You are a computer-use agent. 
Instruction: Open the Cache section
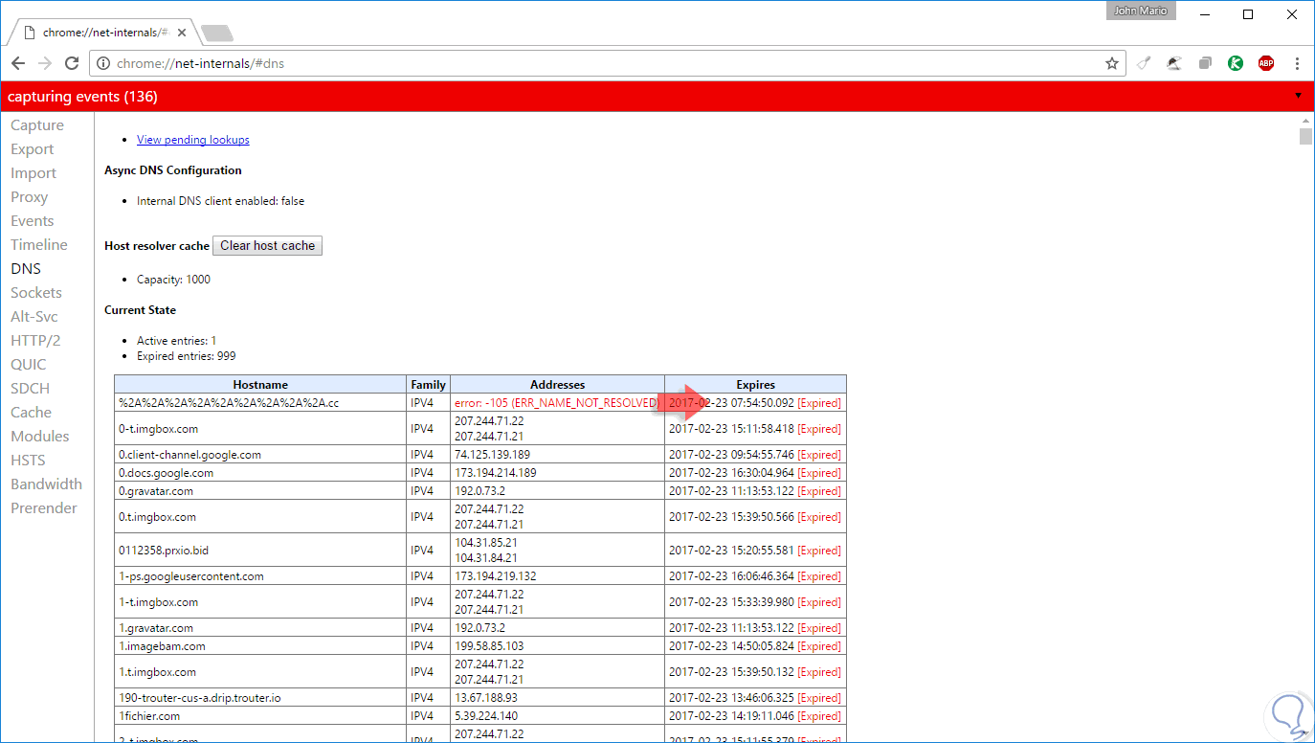coord(32,413)
